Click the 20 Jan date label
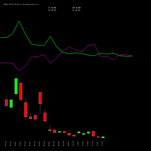 click(6, 144)
